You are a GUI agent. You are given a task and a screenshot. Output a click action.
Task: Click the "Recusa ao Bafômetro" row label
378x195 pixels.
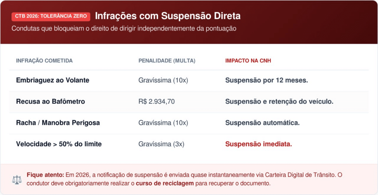click(x=51, y=102)
